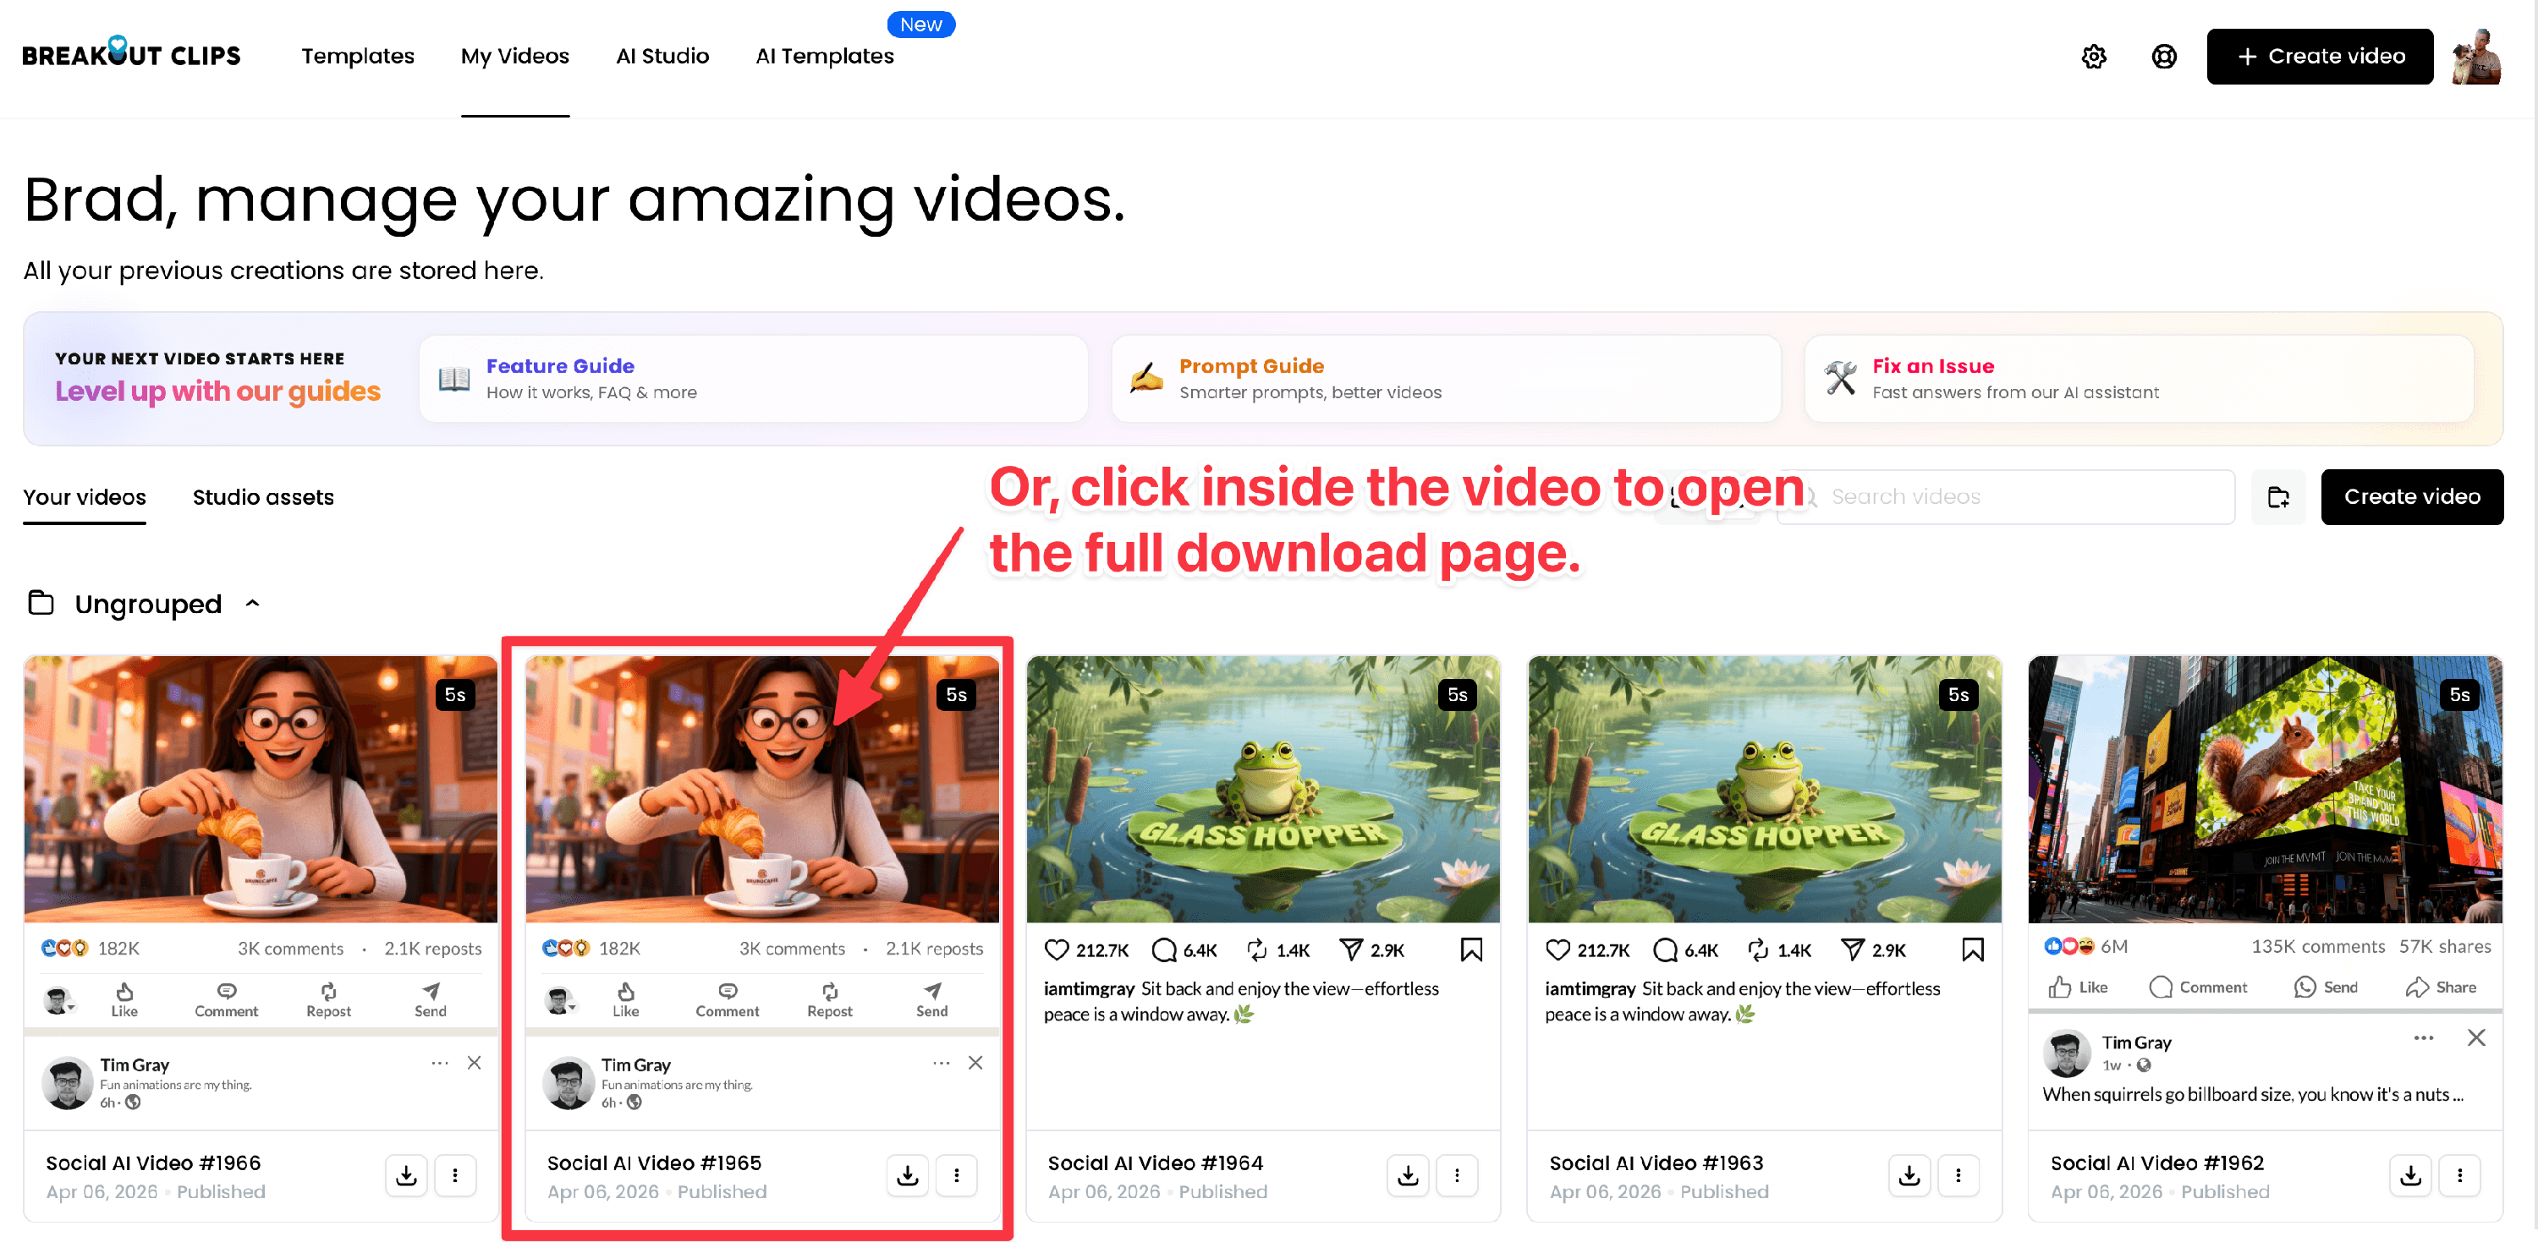Screen dimensions: 2538x1242
Task: Download Social AI Video #1964
Action: point(1408,1174)
